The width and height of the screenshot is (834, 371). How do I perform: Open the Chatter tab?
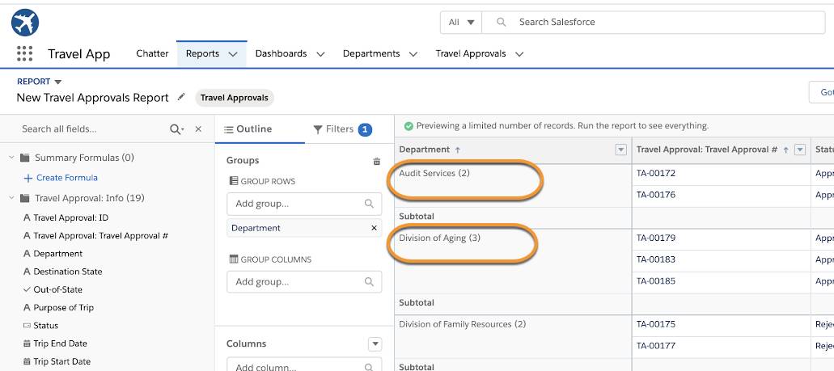[152, 54]
